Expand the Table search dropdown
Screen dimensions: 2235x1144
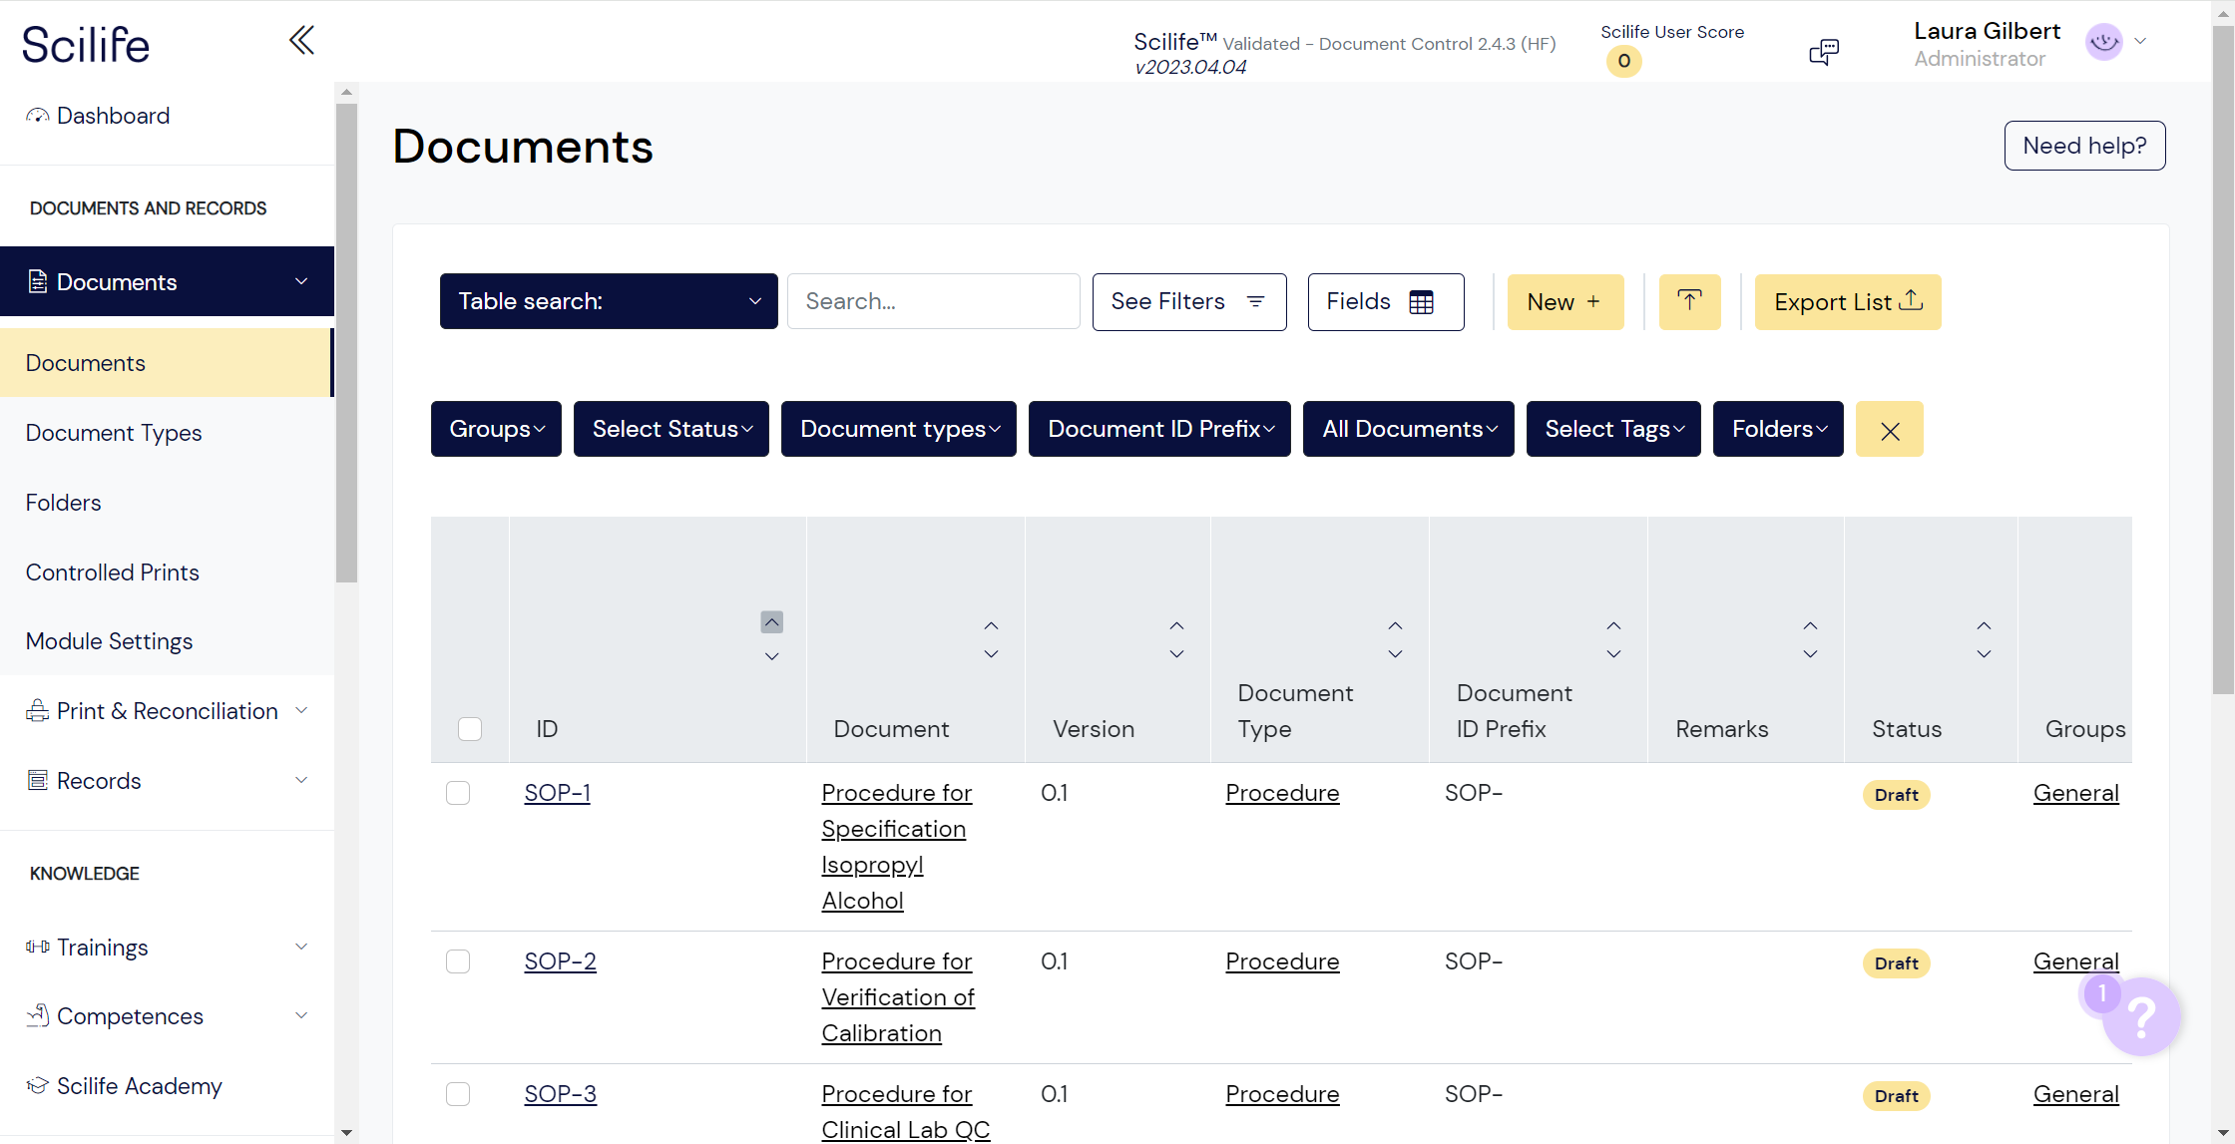tap(609, 301)
